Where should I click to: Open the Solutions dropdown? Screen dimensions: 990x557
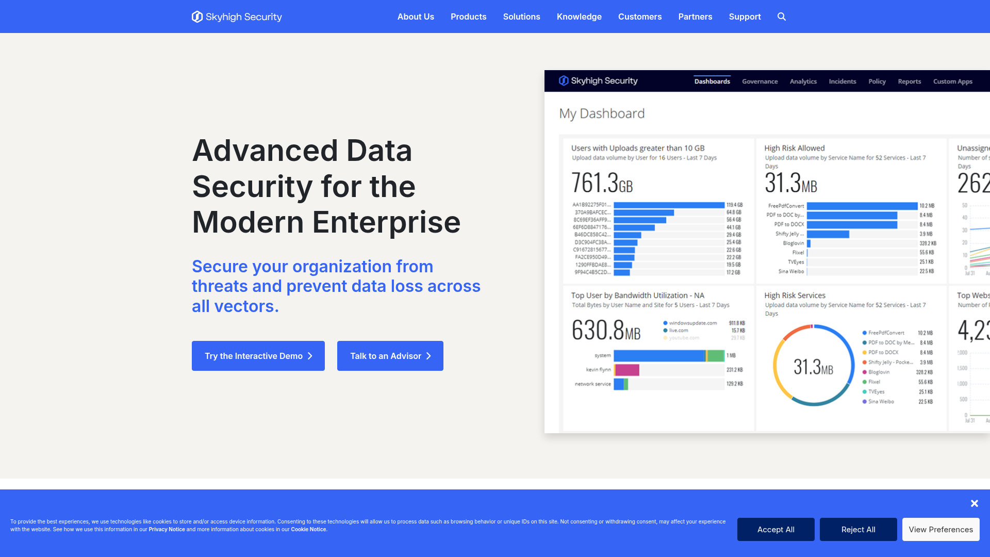521,17
